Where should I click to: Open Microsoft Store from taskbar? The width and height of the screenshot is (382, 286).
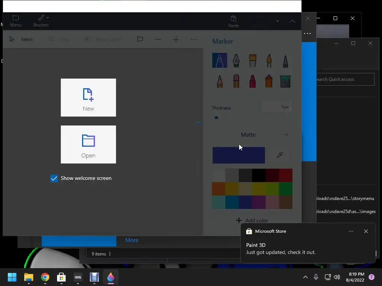62,277
